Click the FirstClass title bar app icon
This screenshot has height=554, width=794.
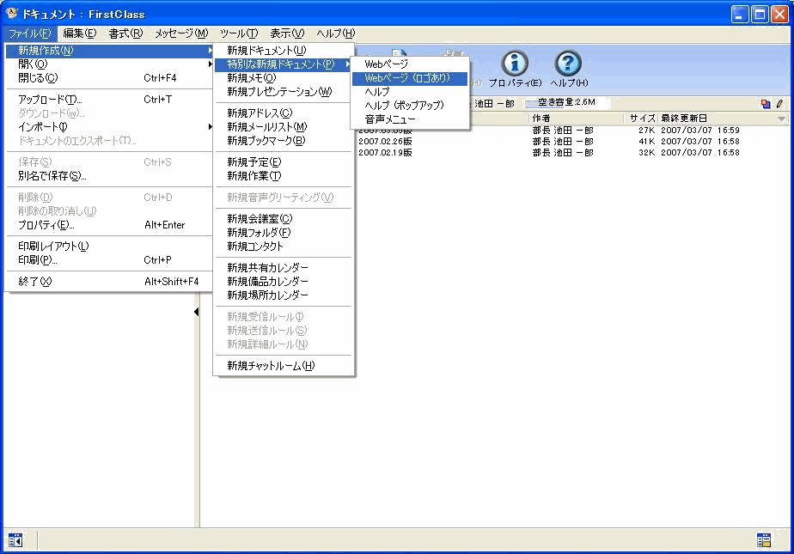[12, 14]
